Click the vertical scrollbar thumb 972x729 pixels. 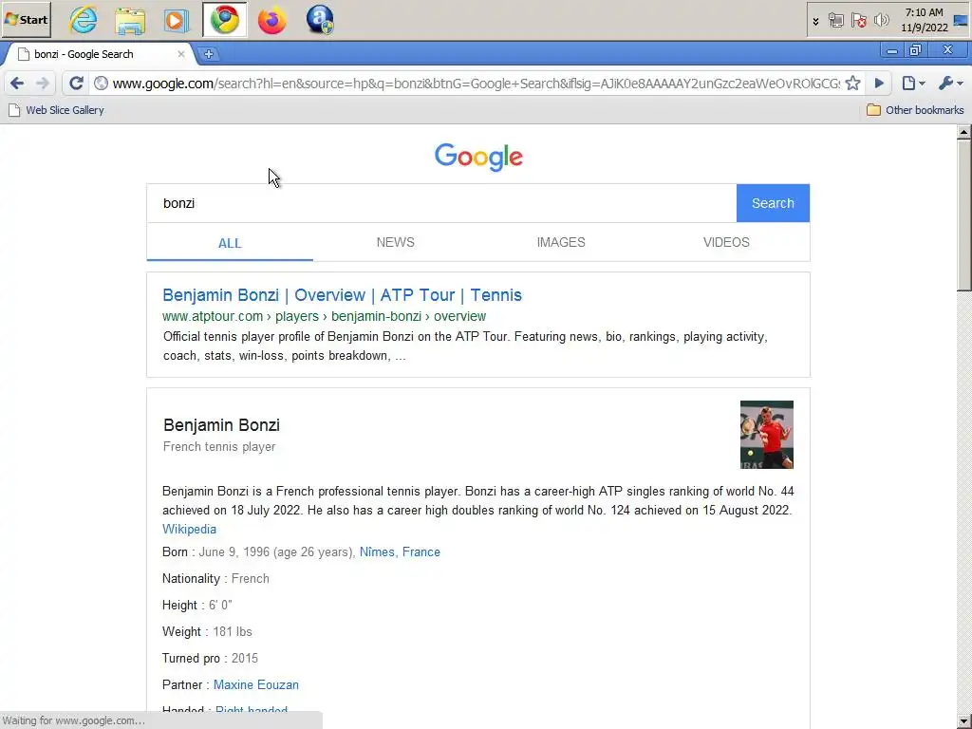[964, 215]
